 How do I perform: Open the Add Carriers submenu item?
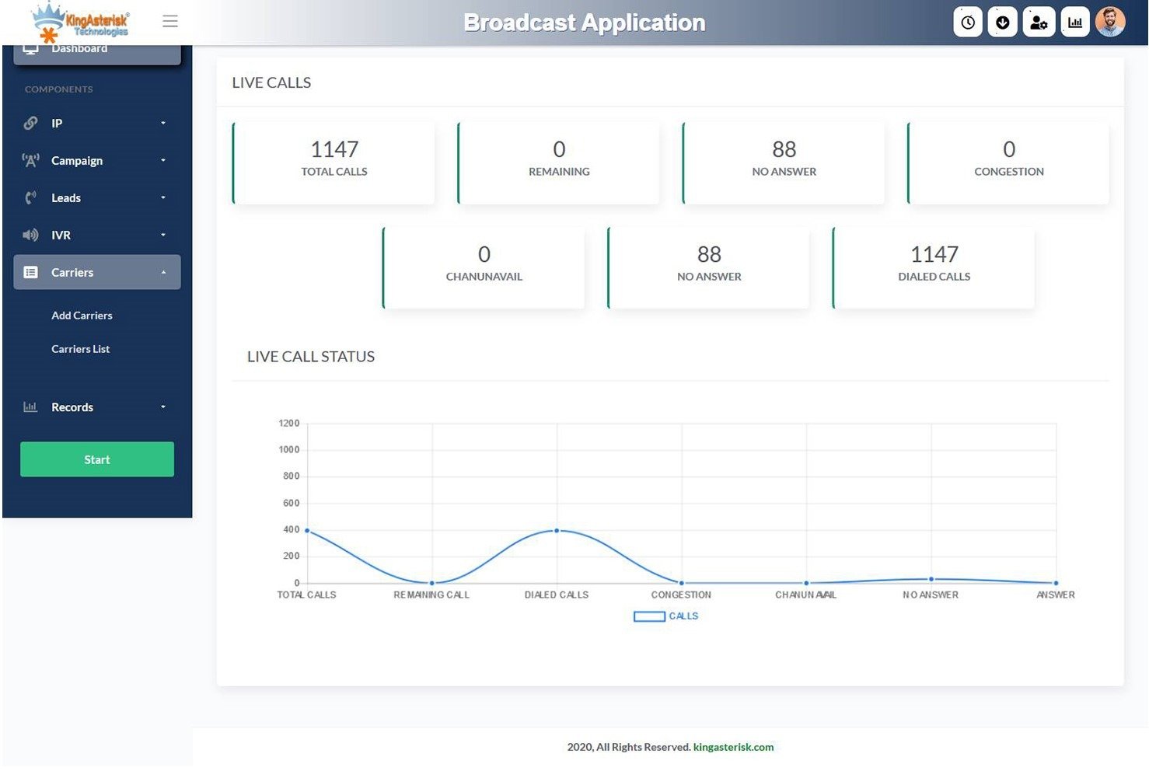[82, 316]
